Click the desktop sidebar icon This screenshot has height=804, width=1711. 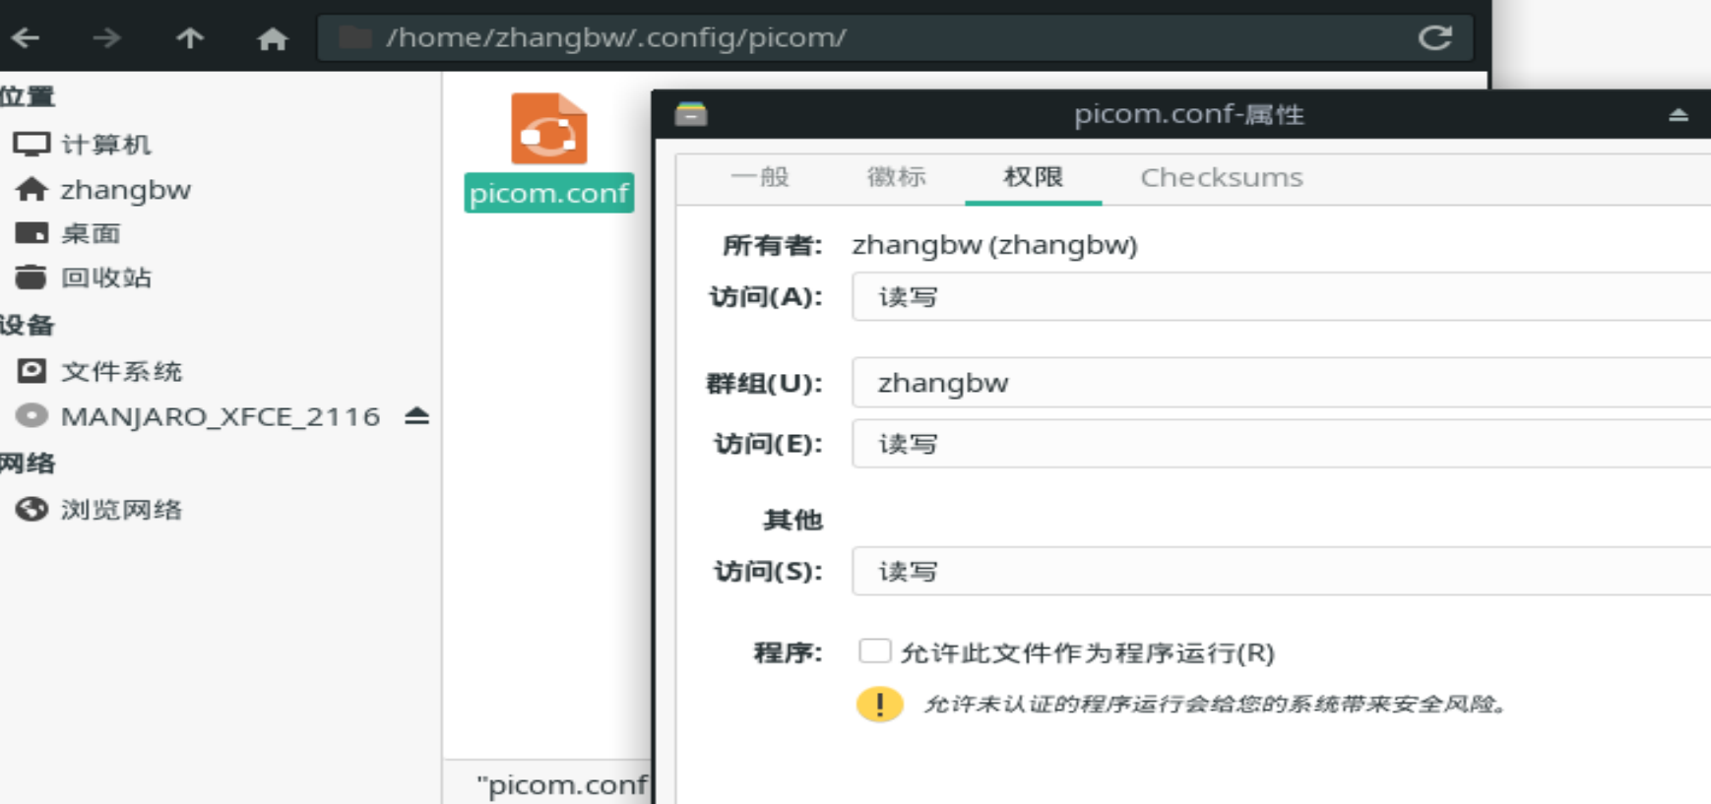pyautogui.click(x=32, y=233)
